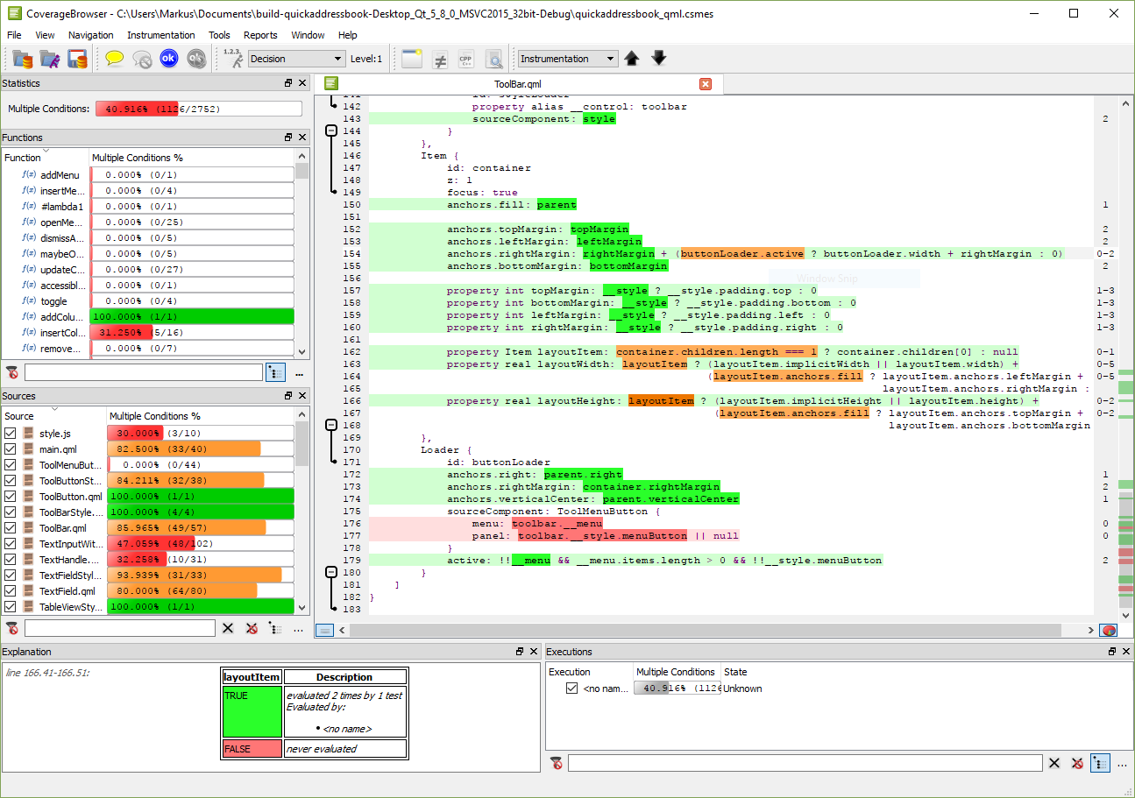Jump to previous instrumentation with up arrow
This screenshot has height=798, width=1135.
point(632,59)
